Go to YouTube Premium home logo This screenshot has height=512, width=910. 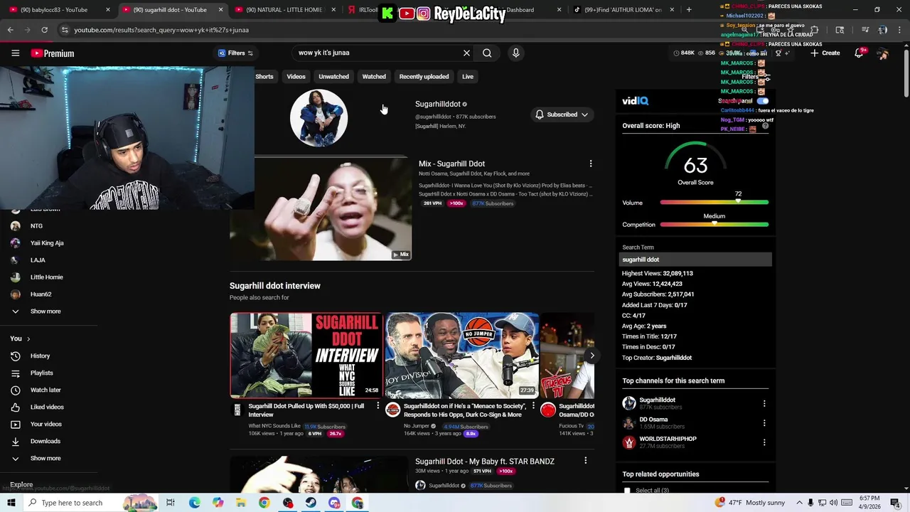pos(52,53)
